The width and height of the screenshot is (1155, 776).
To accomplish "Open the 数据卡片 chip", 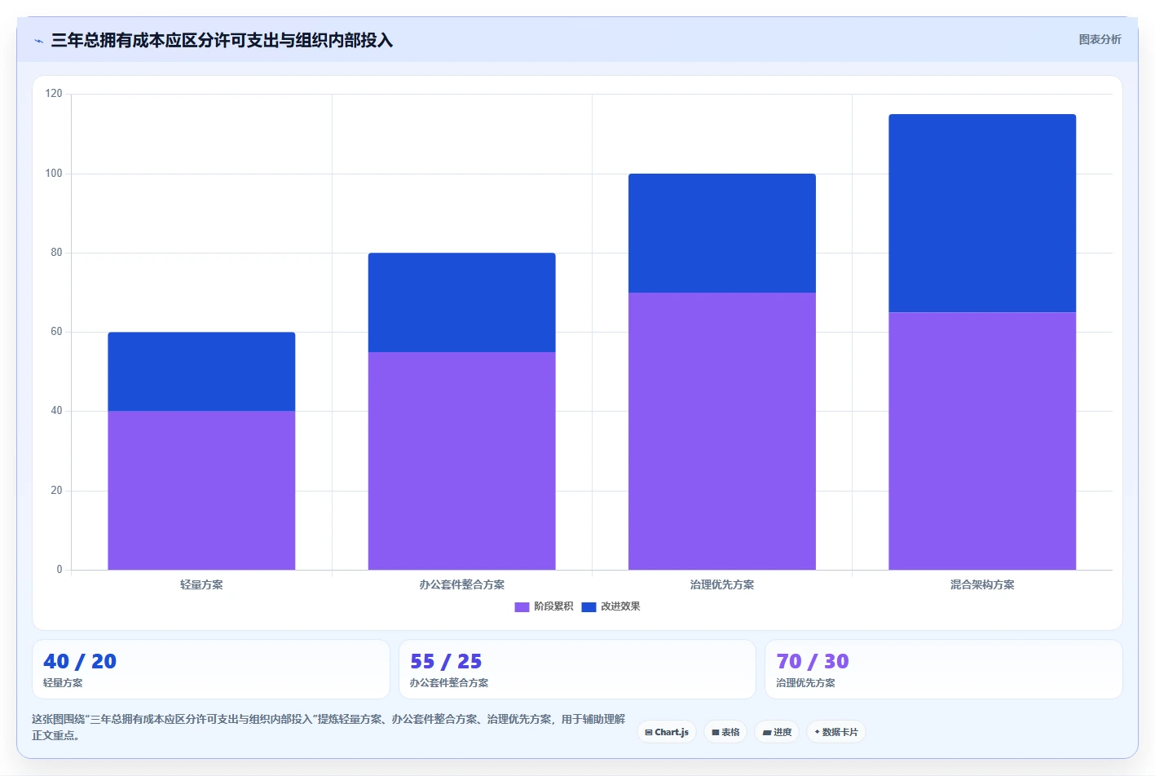I will click(x=836, y=732).
